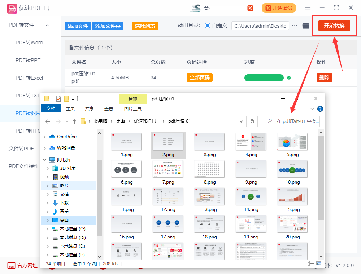Viewport: 361px width, 274px height.
Task: Open the Explorer address bar dropdown arrow
Action: pyautogui.click(x=241, y=121)
